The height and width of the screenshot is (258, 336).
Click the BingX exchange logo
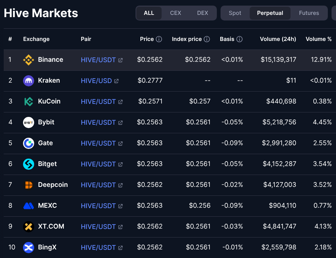(29, 247)
